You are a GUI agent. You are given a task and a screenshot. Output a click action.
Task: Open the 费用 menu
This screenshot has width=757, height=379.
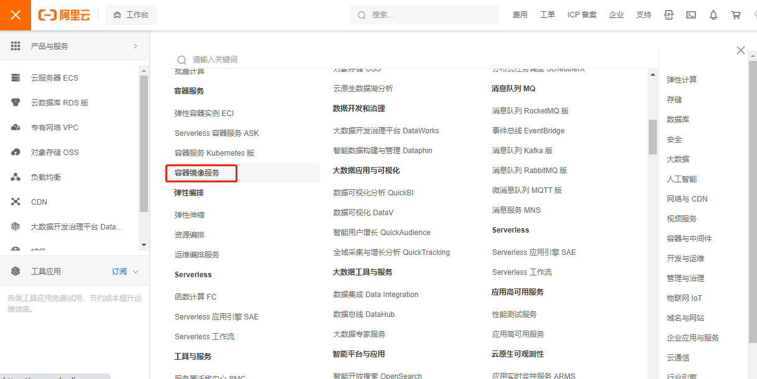(520, 15)
